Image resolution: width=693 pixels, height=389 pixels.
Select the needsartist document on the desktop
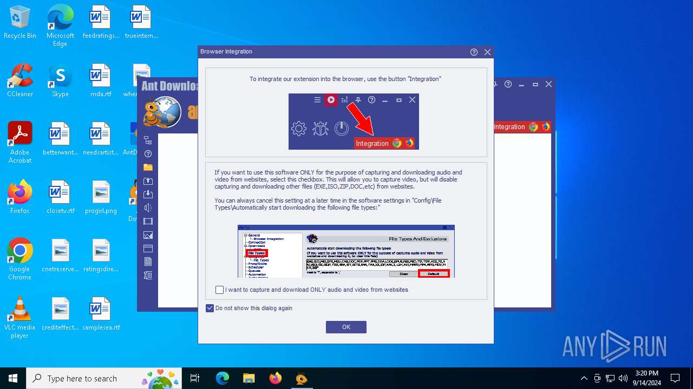[101, 139]
